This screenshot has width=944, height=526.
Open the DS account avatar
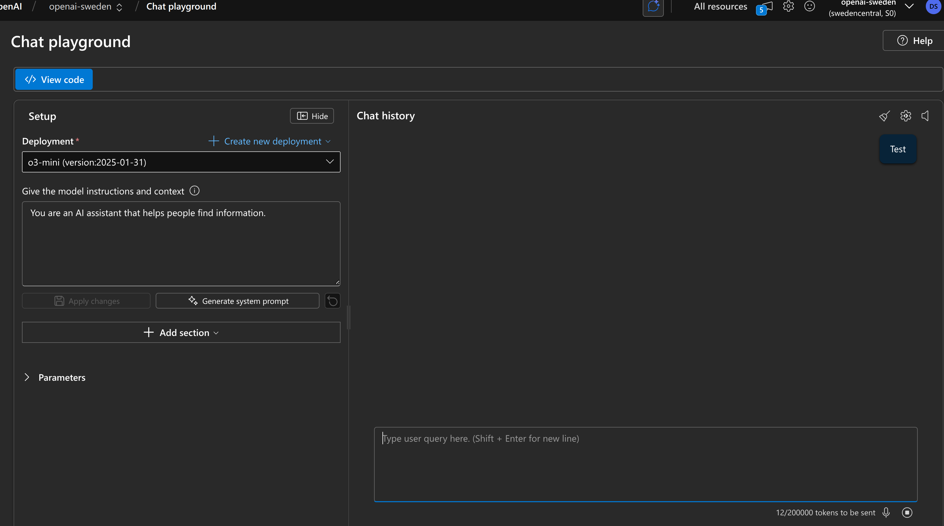[x=933, y=7]
